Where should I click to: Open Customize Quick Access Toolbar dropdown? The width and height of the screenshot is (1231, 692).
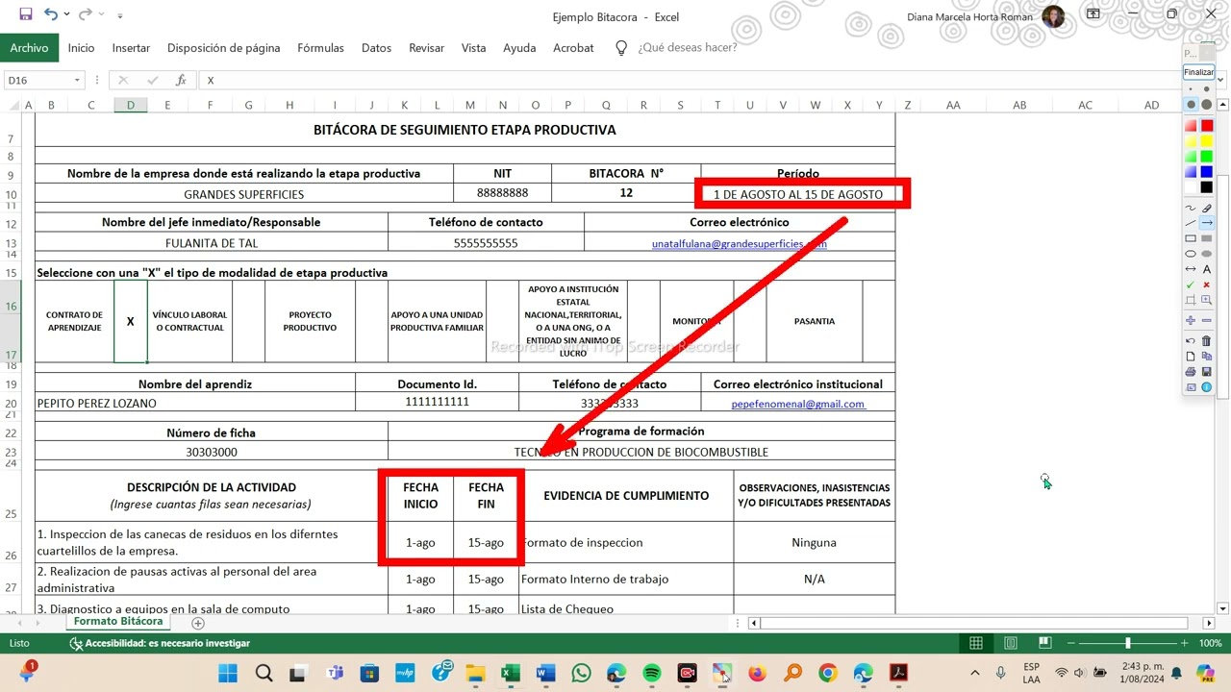(x=120, y=15)
